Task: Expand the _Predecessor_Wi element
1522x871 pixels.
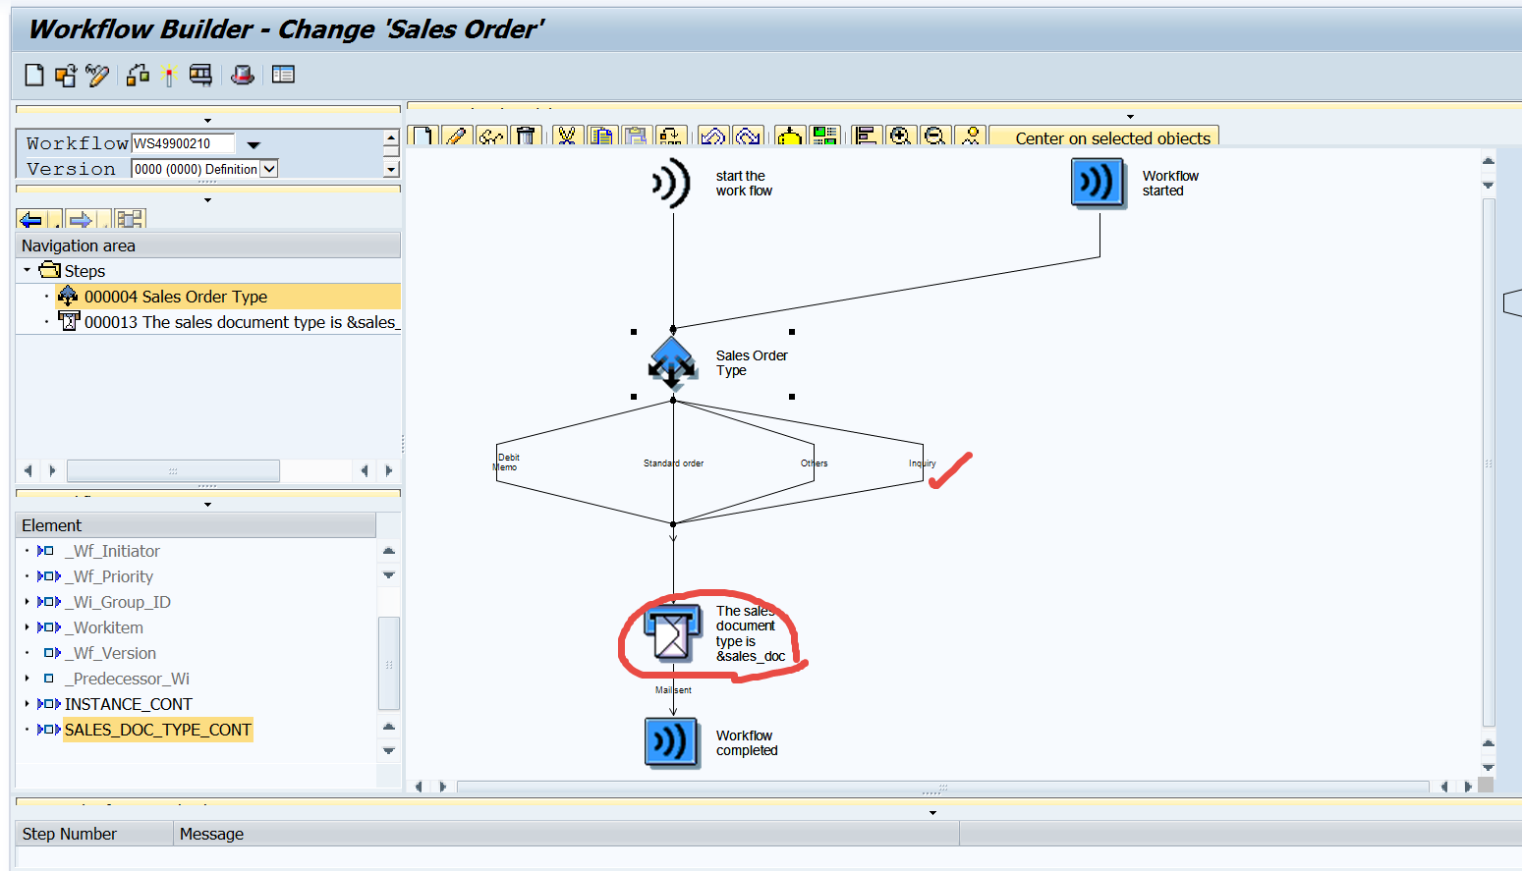Action: tap(27, 679)
